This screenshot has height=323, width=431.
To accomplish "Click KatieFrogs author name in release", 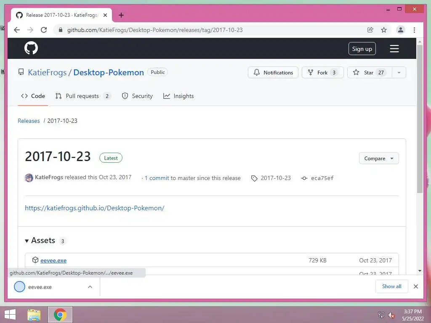I will 49,177.
